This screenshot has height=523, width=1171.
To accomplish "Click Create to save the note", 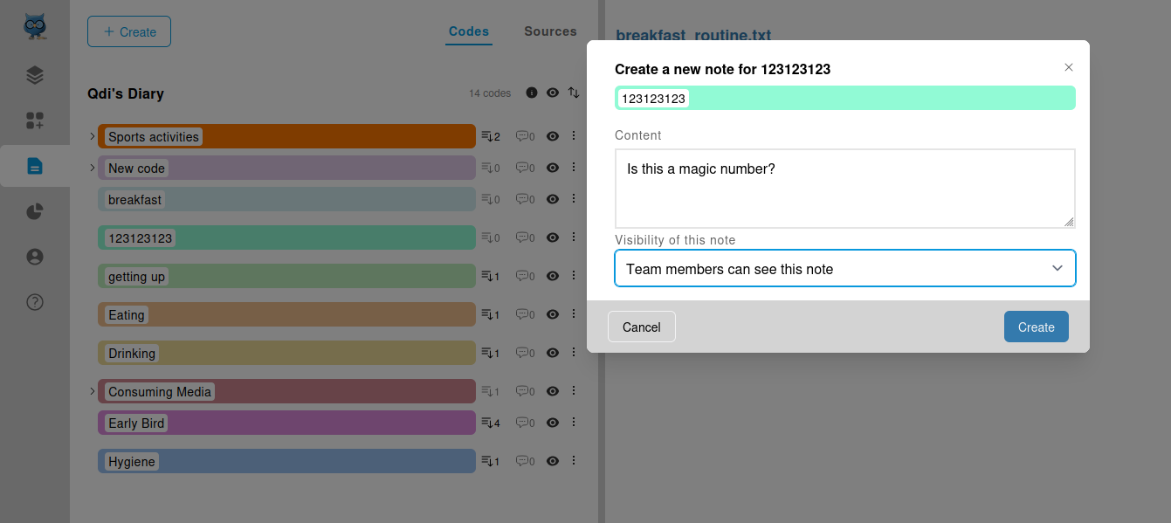I will coord(1037,327).
